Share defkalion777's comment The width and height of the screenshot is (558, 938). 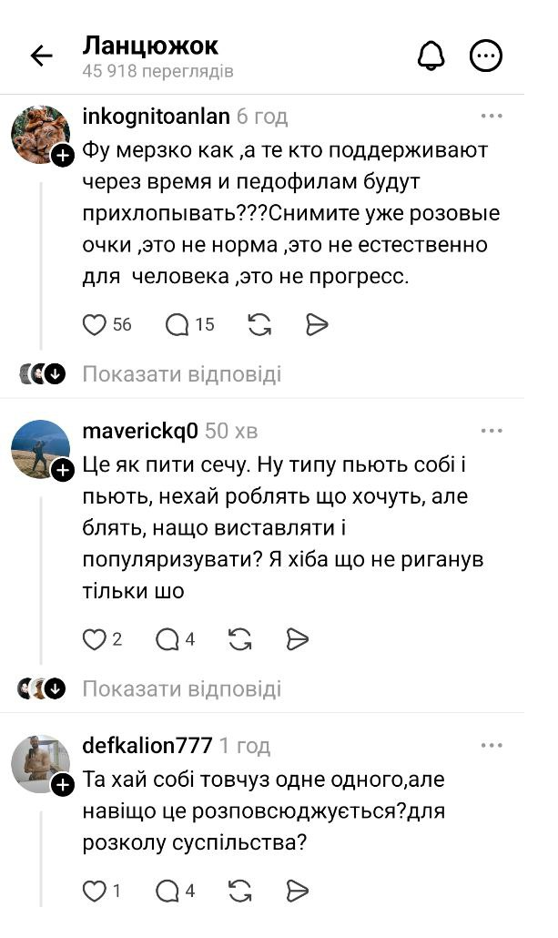pyautogui.click(x=297, y=891)
